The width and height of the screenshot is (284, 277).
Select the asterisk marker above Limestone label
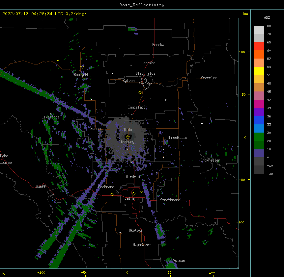(50, 114)
